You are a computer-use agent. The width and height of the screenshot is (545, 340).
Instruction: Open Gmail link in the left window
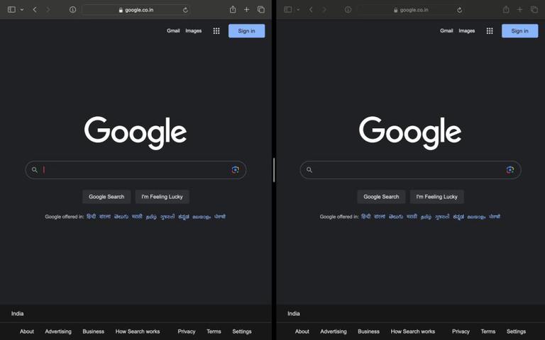coord(173,31)
